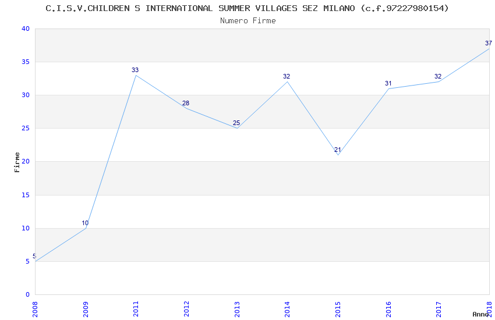Select the 2013 year label on the x-axis
Image resolution: width=495 pixels, height=320 pixels.
pos(237,308)
